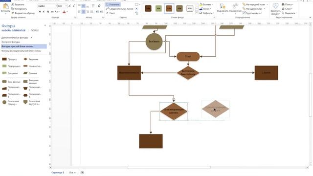Click Заменить фигуру change shape
313x176 pixels.
point(275,9)
